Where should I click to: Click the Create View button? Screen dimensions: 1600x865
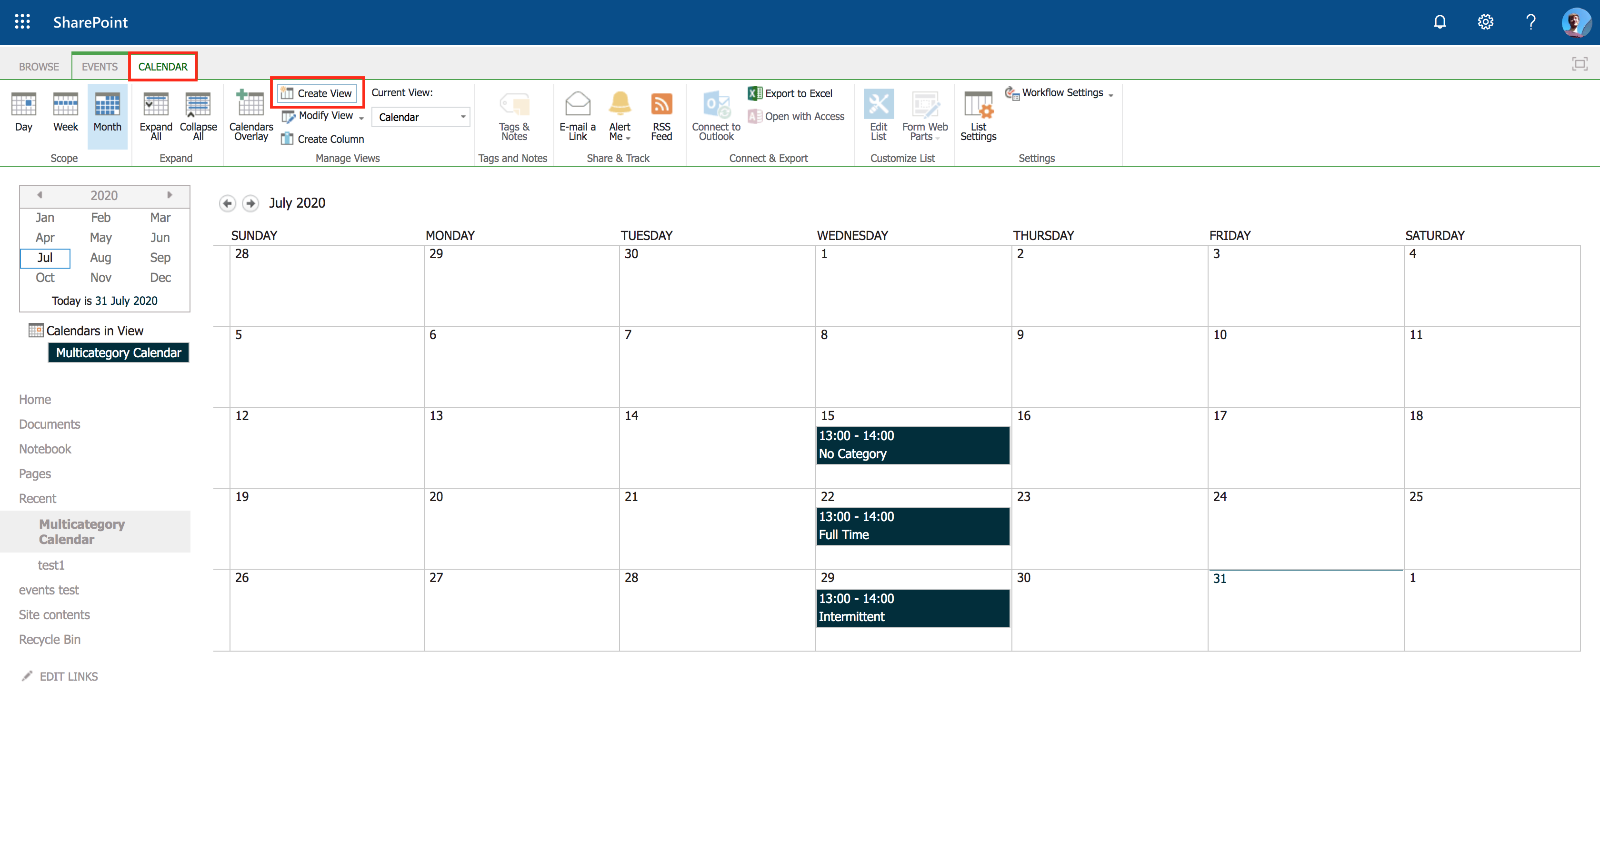coord(316,93)
